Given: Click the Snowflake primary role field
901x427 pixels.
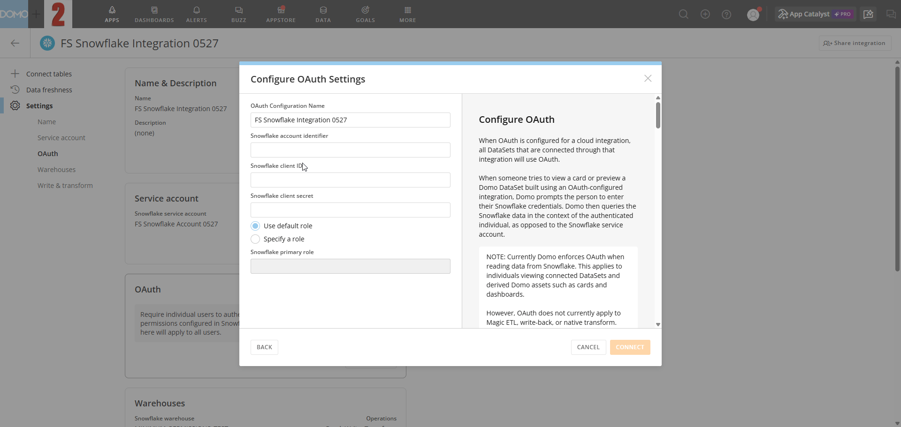Looking at the screenshot, I should (351, 266).
